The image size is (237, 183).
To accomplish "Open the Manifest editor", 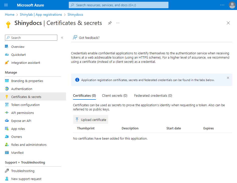I will click(17, 153).
